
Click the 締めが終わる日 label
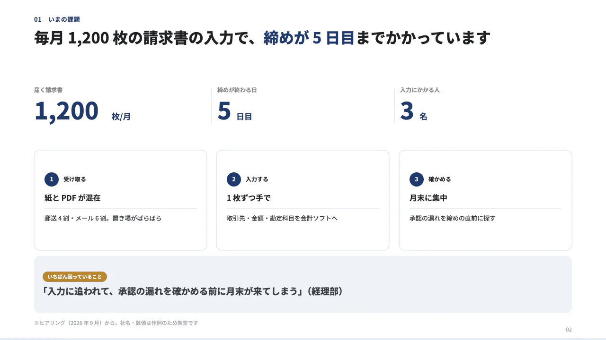pyautogui.click(x=237, y=90)
